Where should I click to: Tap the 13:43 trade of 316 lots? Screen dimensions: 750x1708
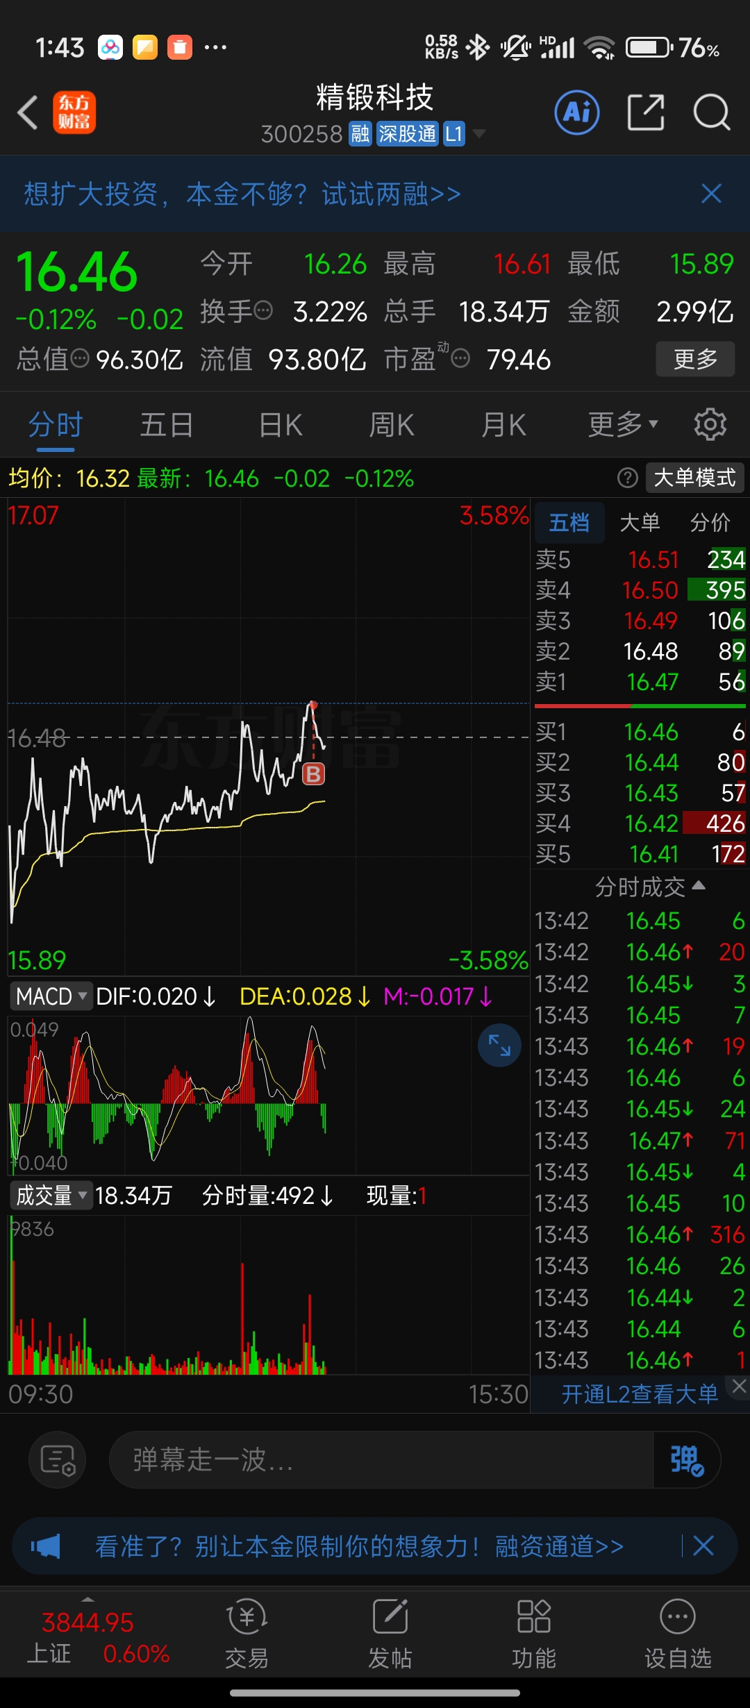tap(640, 1234)
